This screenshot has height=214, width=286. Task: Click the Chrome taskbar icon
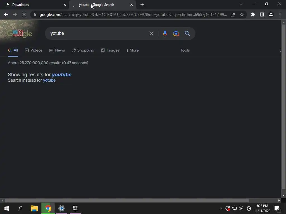[x=48, y=208]
